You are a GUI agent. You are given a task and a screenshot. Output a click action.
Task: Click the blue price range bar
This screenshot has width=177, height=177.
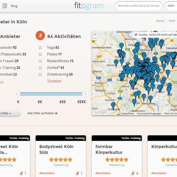51,94
